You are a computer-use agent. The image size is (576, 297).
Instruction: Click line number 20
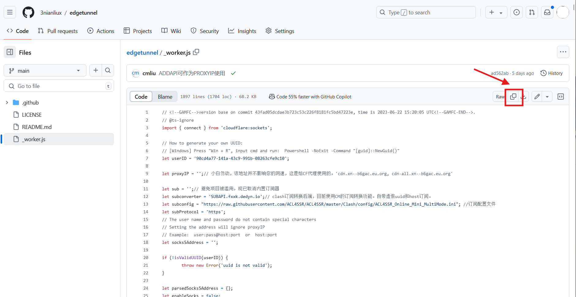[x=146, y=258]
